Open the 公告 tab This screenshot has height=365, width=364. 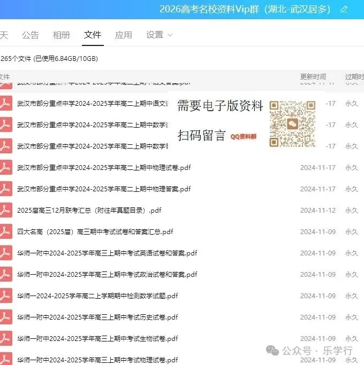pos(31,35)
